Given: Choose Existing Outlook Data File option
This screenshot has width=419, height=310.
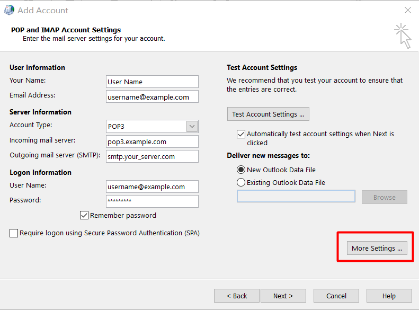Looking at the screenshot, I should (242, 183).
